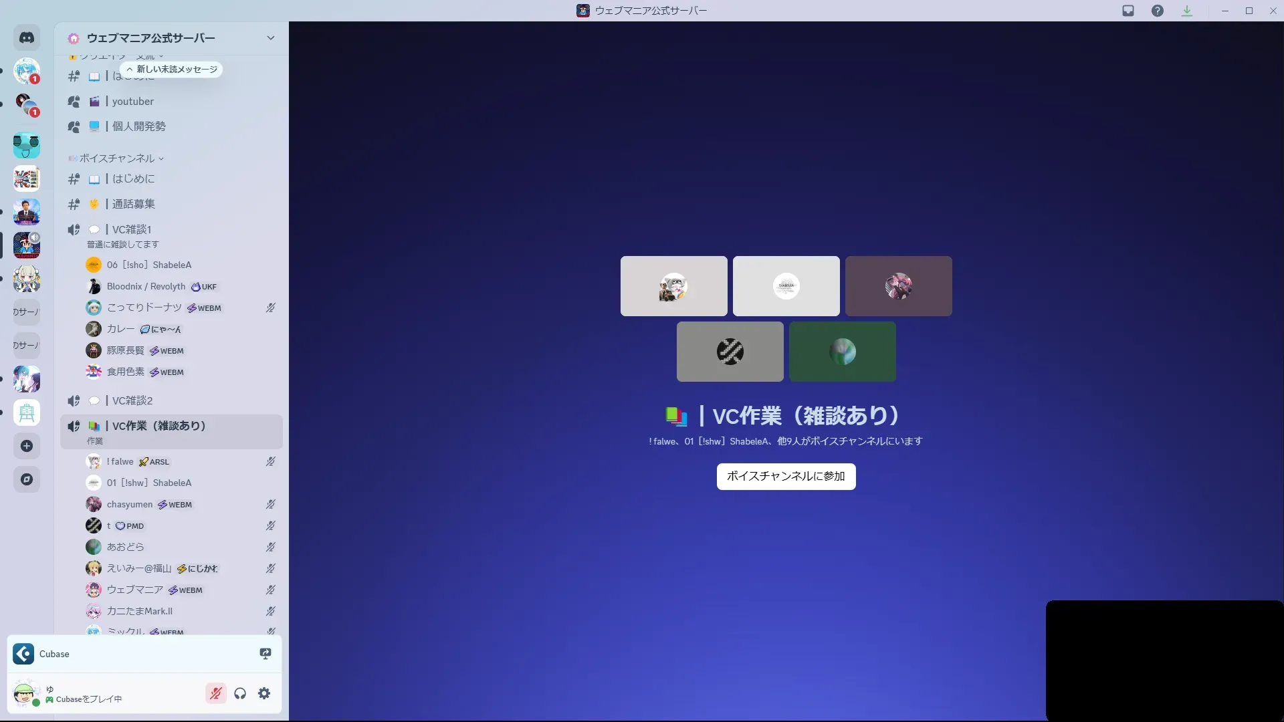Open Discord direct messages home icon
Image resolution: width=1284 pixels, height=722 pixels.
pos(27,38)
